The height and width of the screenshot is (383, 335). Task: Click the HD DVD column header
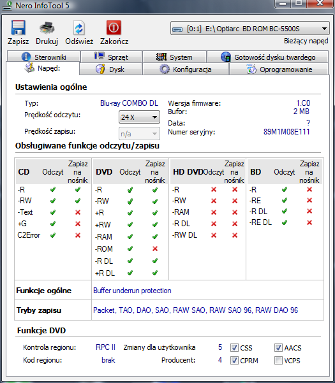click(188, 172)
